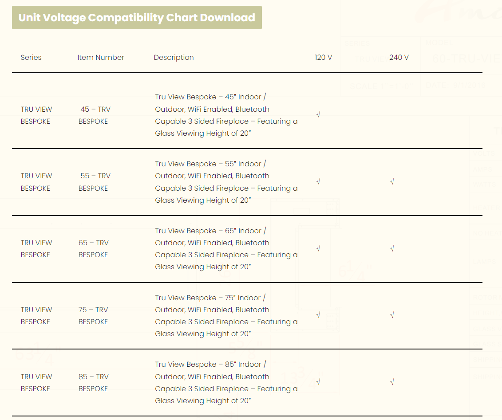Select the 65 – TRV BESPOKE item number
502x420 pixels.
[x=94, y=249]
